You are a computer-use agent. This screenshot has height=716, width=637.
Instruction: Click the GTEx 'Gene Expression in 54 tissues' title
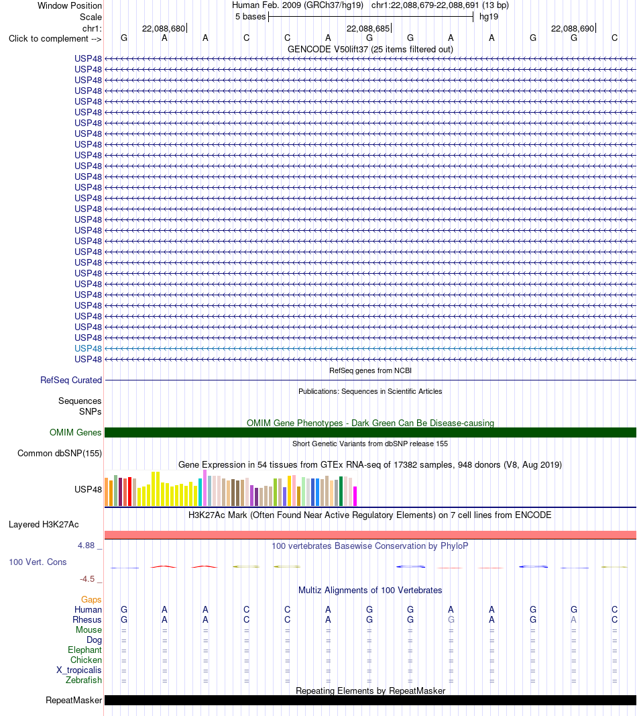click(x=370, y=465)
